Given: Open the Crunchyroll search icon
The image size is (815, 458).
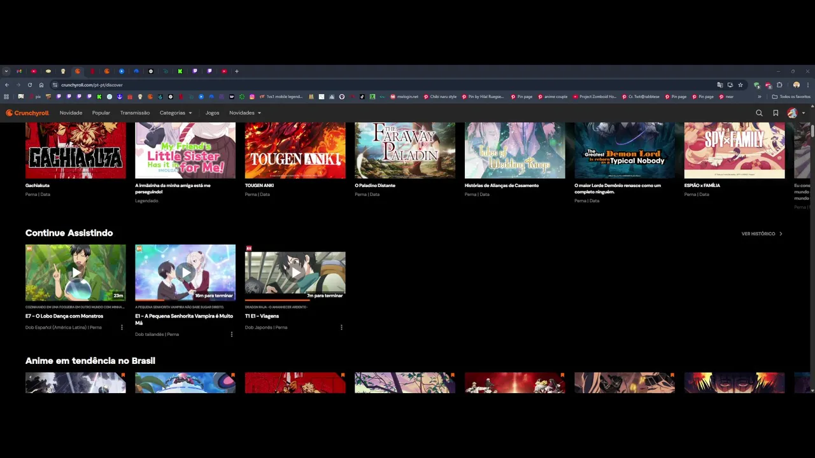Looking at the screenshot, I should pyautogui.click(x=759, y=113).
